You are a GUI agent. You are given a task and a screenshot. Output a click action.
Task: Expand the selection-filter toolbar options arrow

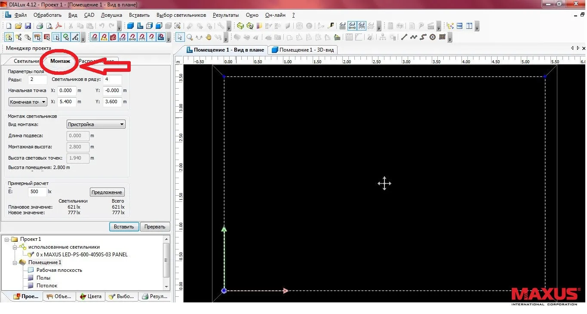(83, 37)
